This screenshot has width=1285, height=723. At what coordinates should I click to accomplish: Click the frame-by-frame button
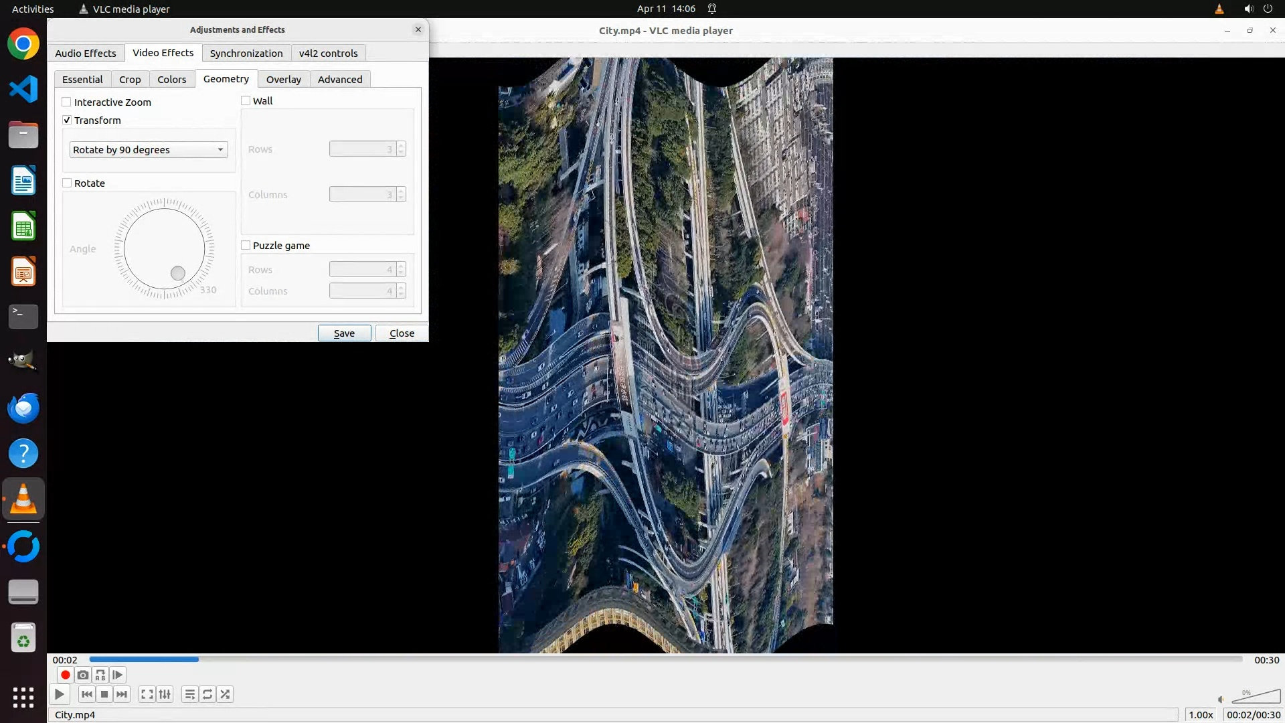(x=118, y=675)
